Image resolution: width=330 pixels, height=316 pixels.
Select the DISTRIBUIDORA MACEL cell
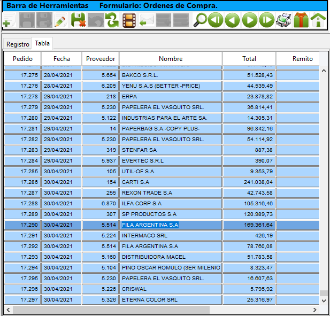tap(171, 257)
